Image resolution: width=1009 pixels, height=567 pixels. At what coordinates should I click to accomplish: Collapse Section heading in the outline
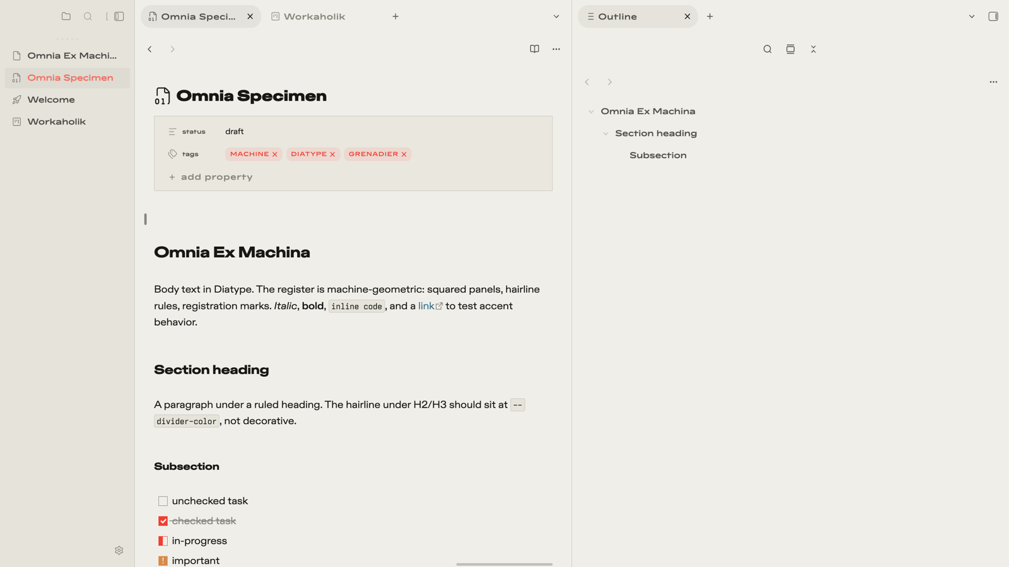coord(605,134)
